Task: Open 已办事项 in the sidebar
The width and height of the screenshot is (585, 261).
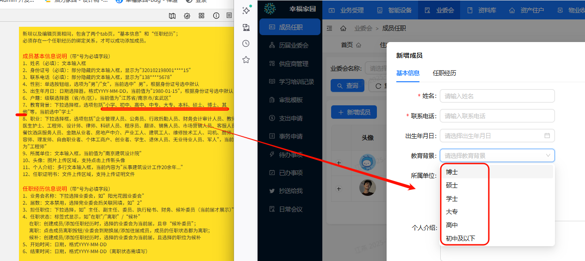Action: pos(289,173)
